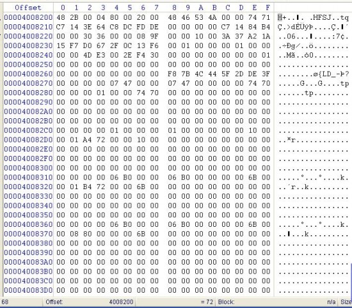Viewport: 352px width, 308px height.
Task: Click the Block field in status bar
Action: tap(226, 302)
